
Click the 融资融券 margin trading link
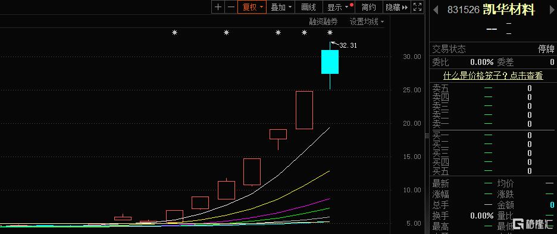click(323, 21)
